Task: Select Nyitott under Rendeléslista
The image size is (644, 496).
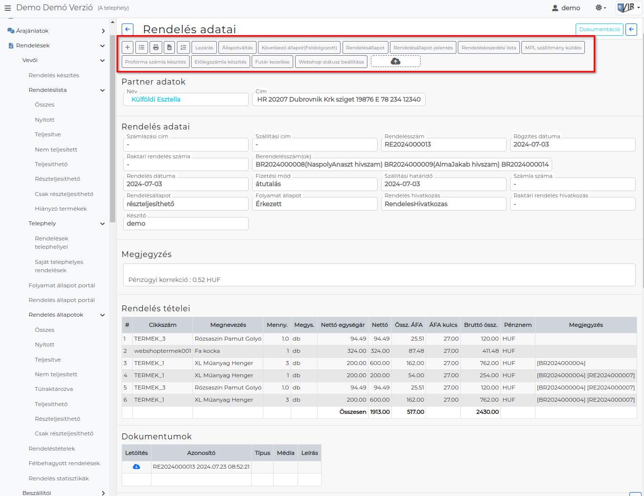Action: click(x=44, y=120)
